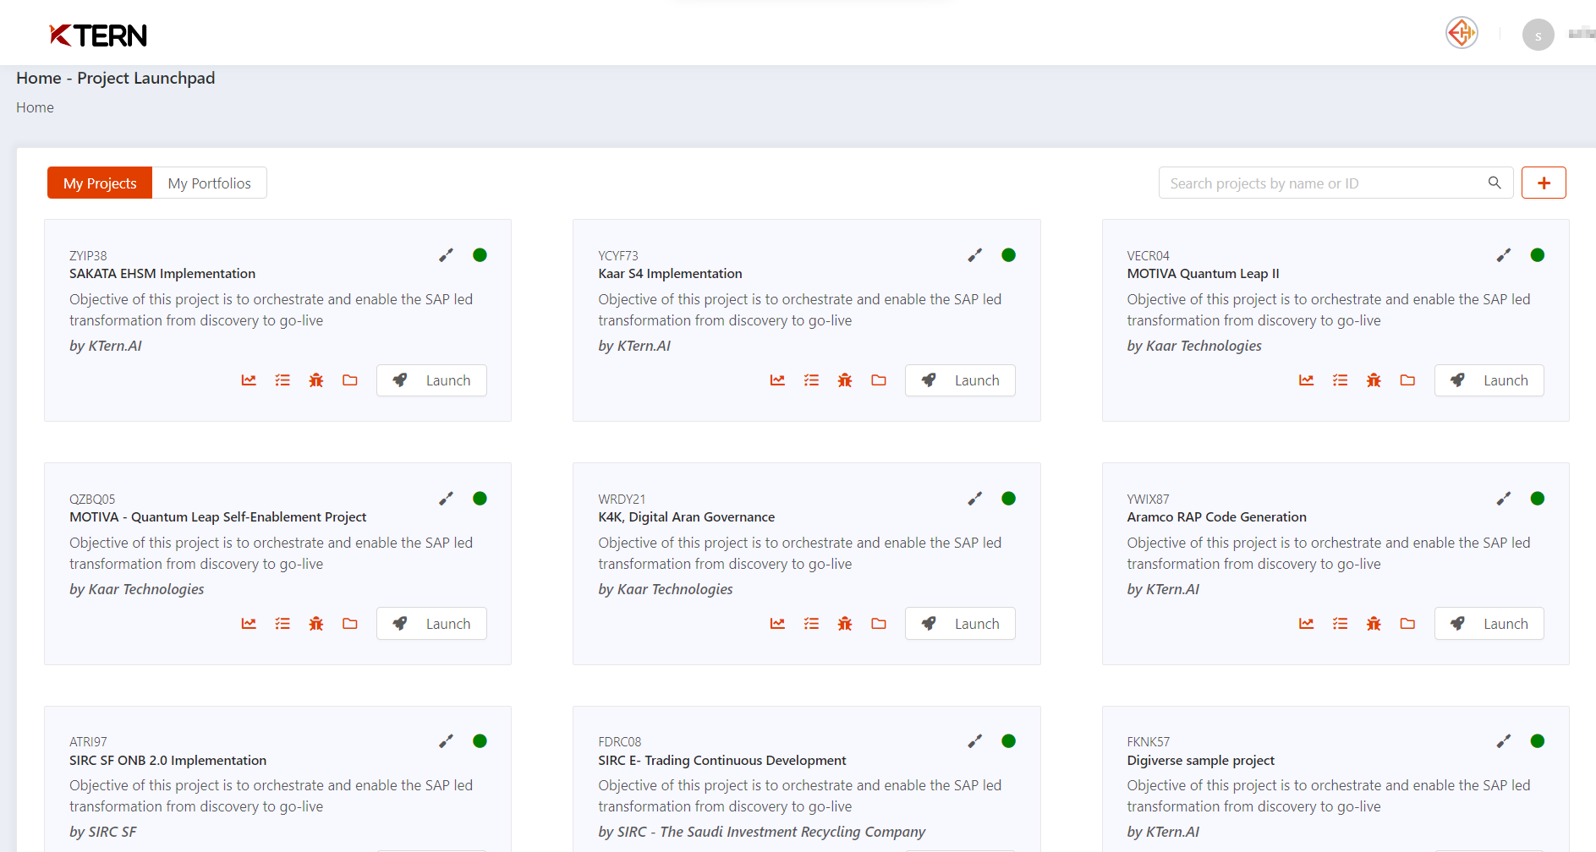Open chart icon on Quantum Leap Self-Enablement card
The height and width of the screenshot is (852, 1596).
[x=249, y=624]
